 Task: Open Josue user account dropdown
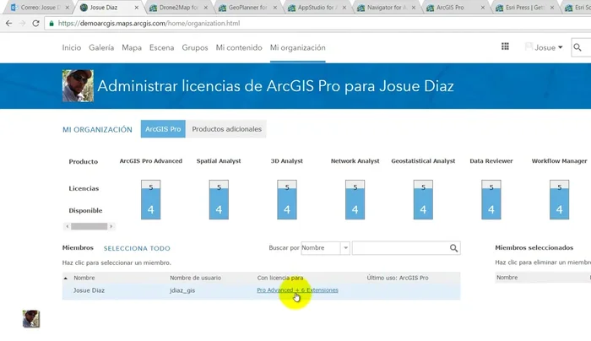click(x=544, y=47)
